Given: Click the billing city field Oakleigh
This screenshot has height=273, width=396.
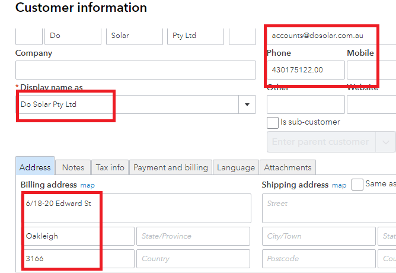Looking at the screenshot, I should (78, 236).
